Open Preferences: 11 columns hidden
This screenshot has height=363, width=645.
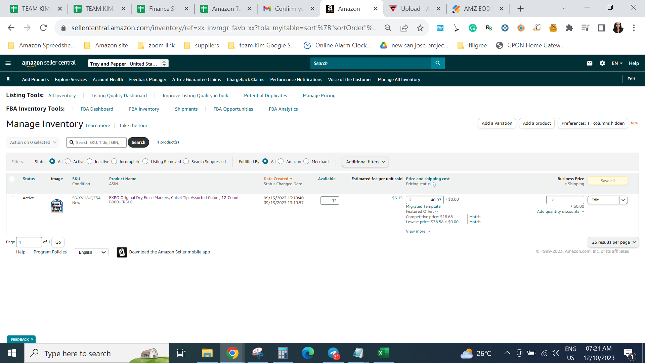(x=593, y=123)
